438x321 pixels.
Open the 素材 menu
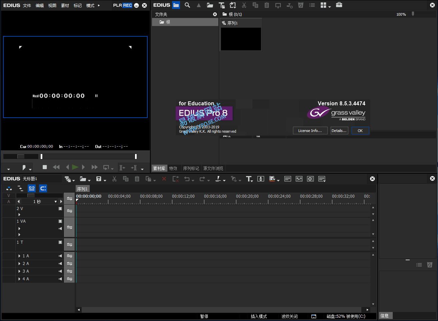[65, 6]
